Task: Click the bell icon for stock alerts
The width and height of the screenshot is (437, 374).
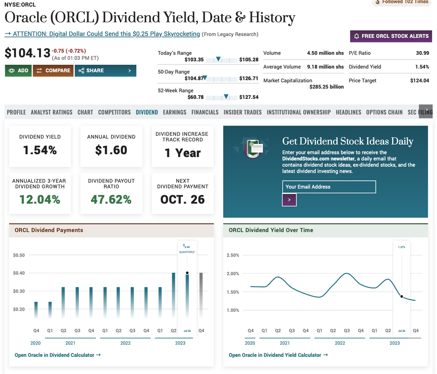Action: pos(356,36)
